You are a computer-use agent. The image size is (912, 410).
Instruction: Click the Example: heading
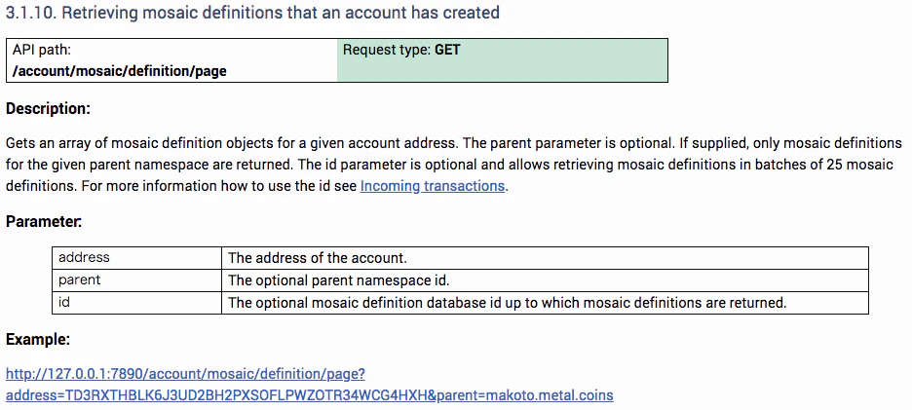pos(38,340)
